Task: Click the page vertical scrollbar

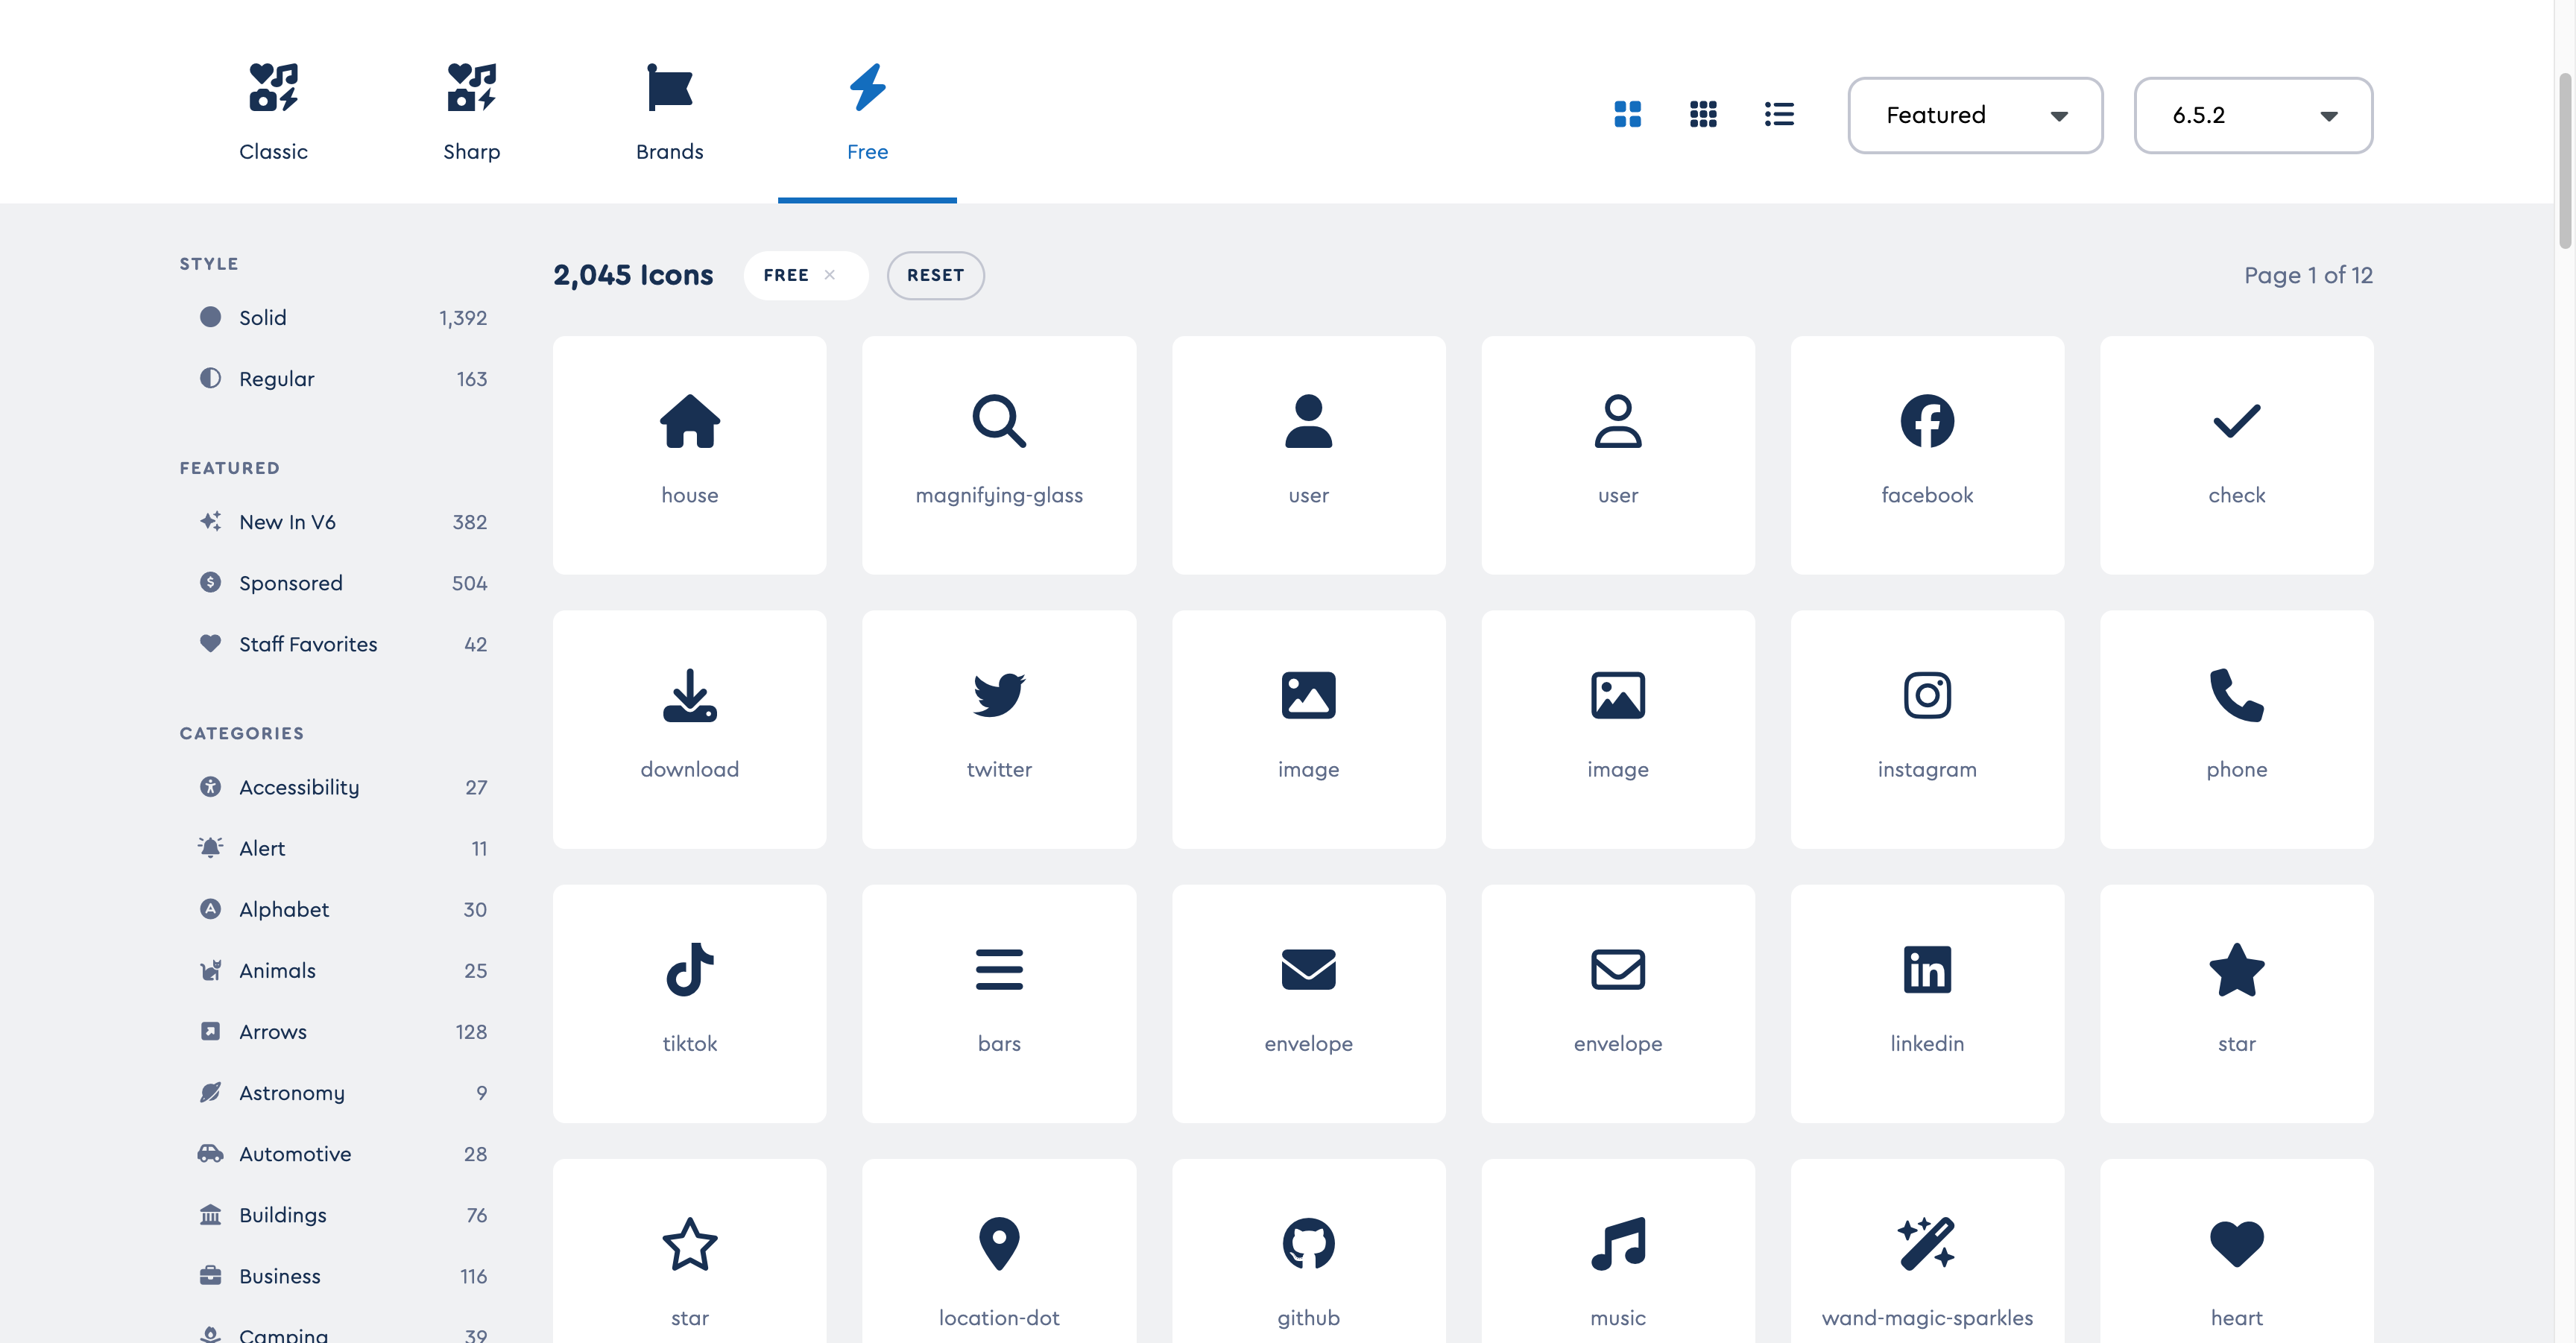Action: [2564, 160]
